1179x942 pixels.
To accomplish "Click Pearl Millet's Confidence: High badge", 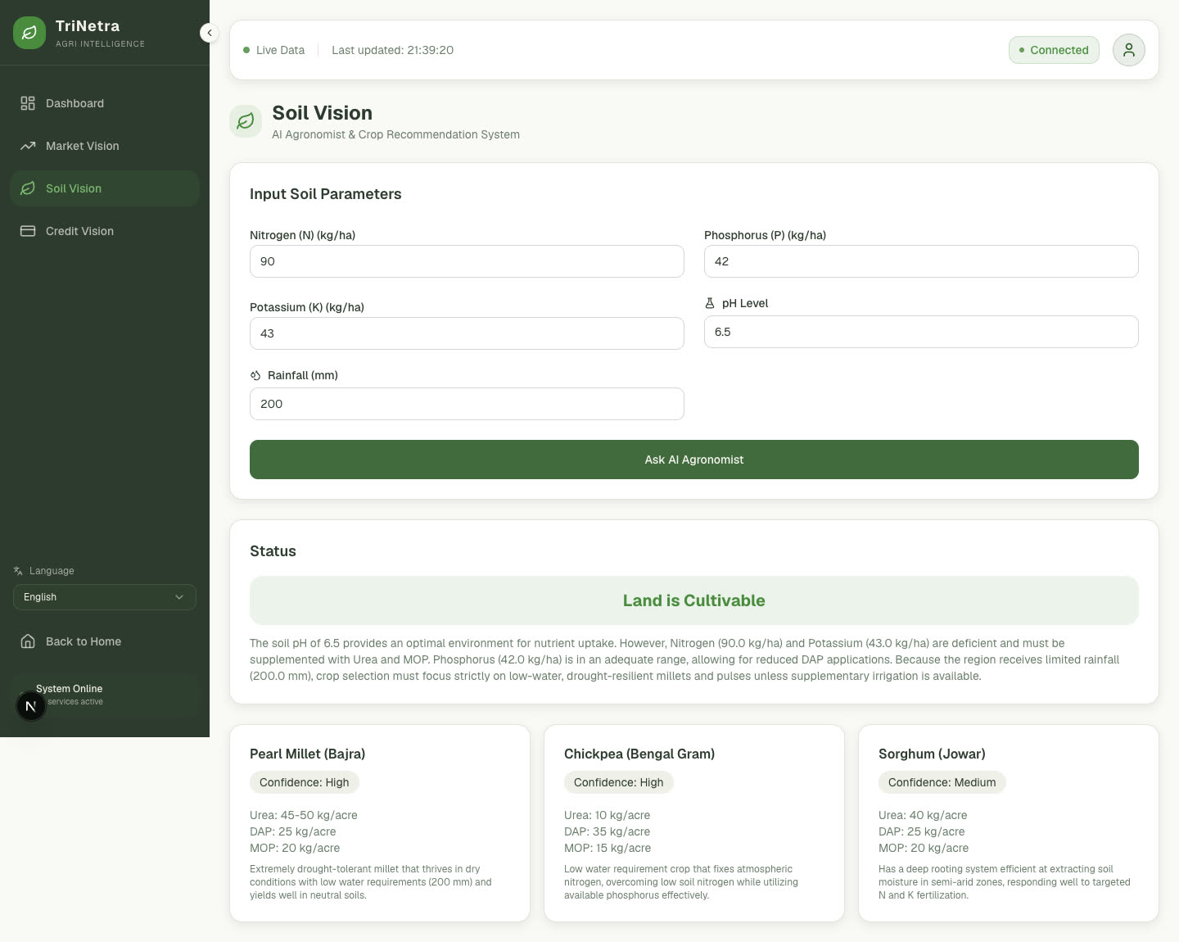I will pyautogui.click(x=305, y=782).
